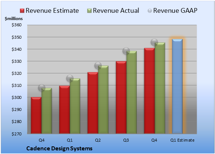Click the GAAP sphere marker above Q1 bars
Screen dimensions: 215x154
pos(70,78)
